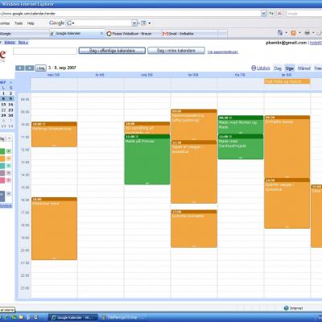Viewport: 322px width, 322px height.
Task: Click the printer icon beside Udskriv
Action: [x=254, y=68]
